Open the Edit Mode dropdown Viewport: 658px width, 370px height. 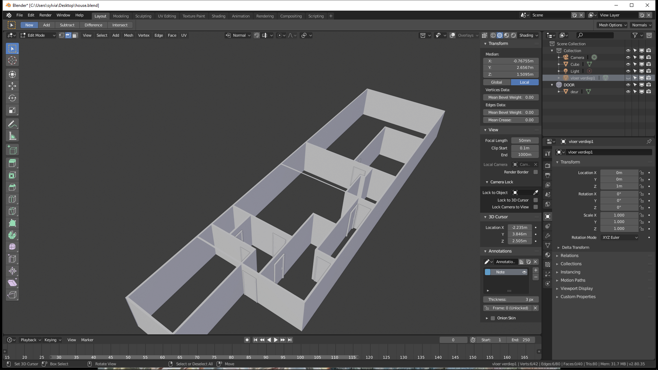[38, 35]
